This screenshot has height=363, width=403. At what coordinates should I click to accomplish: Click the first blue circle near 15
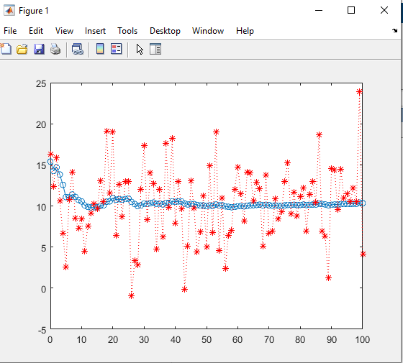tap(50, 162)
